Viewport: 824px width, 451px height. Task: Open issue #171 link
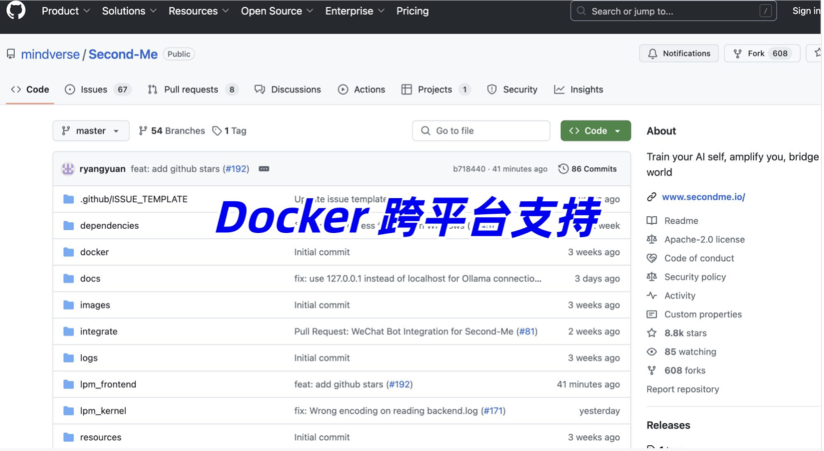tap(494, 411)
